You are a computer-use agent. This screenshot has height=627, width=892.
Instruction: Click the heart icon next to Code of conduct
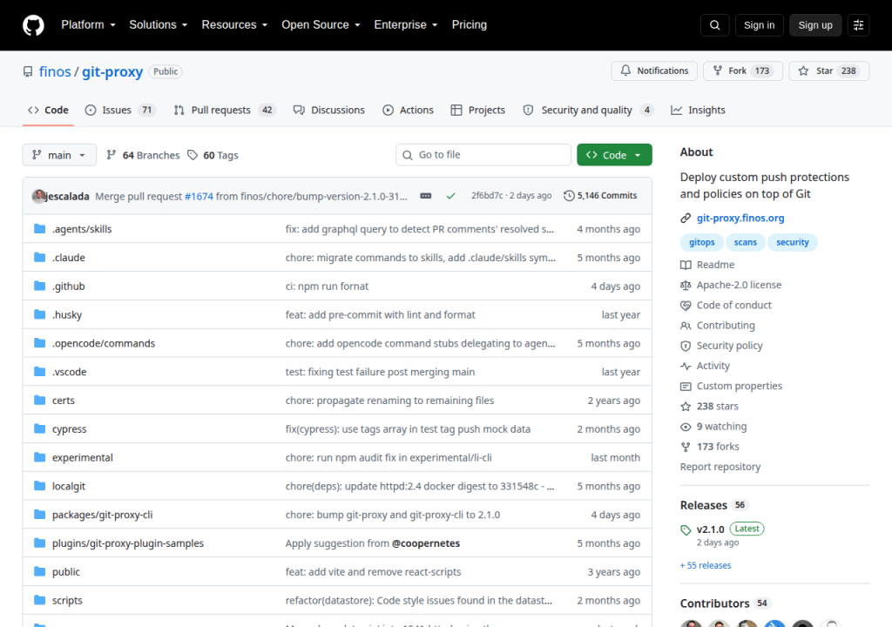[x=686, y=306]
